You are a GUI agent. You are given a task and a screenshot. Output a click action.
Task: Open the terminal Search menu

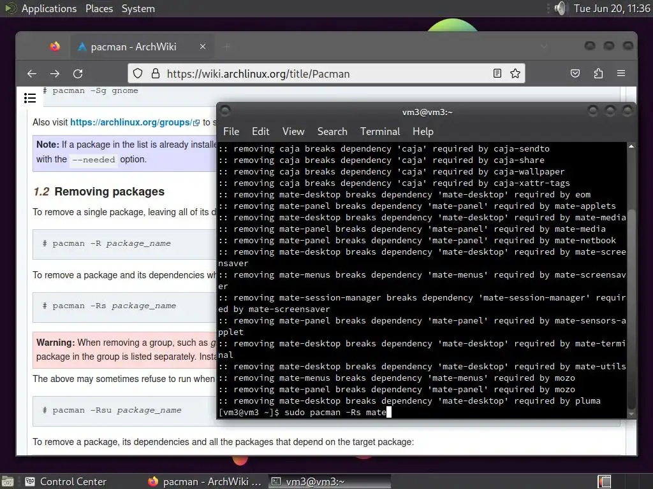332,131
